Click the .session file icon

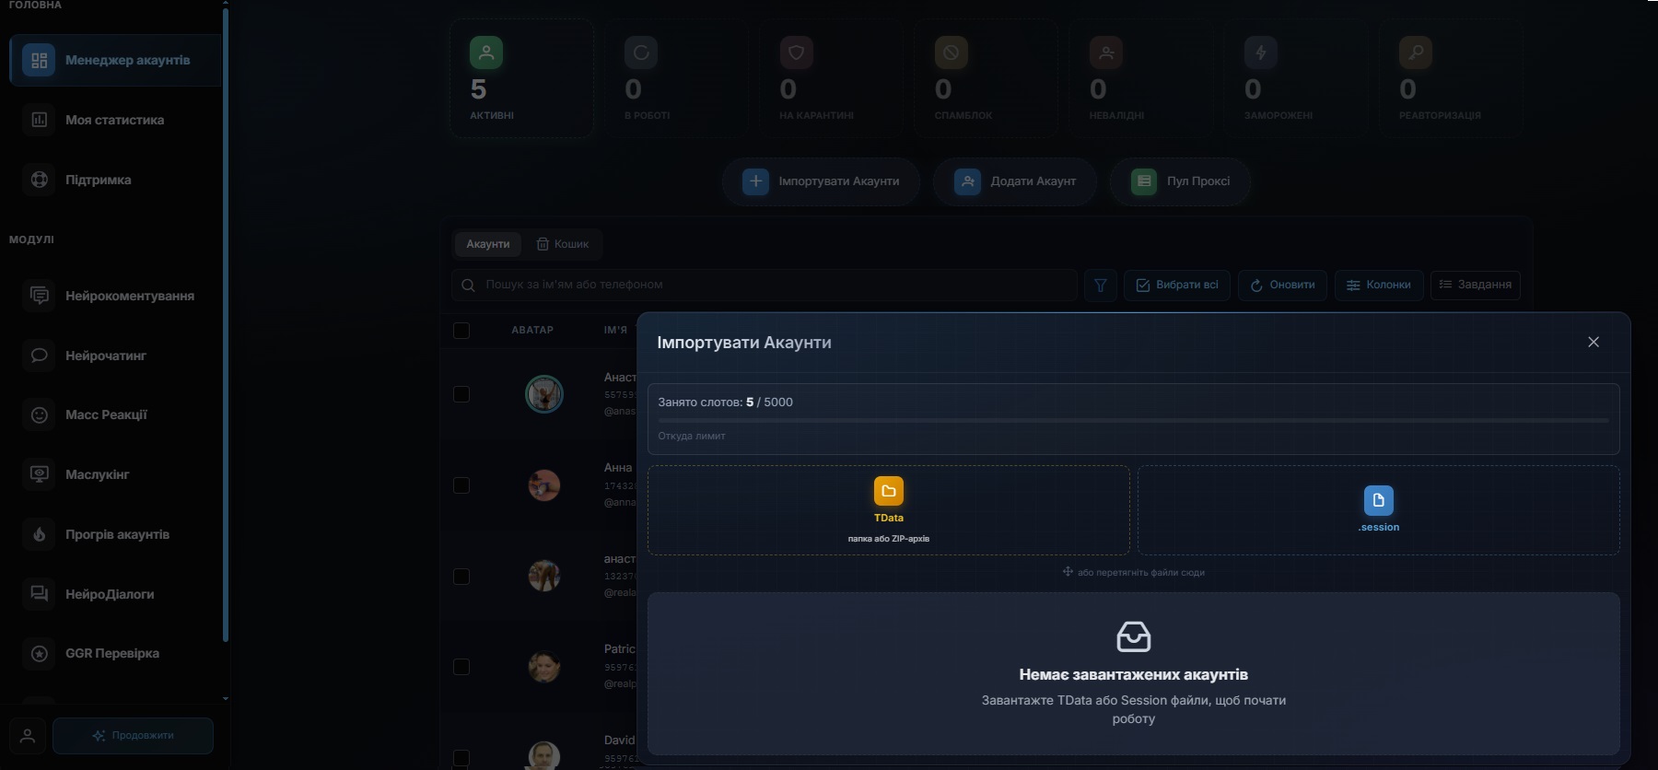(1379, 500)
